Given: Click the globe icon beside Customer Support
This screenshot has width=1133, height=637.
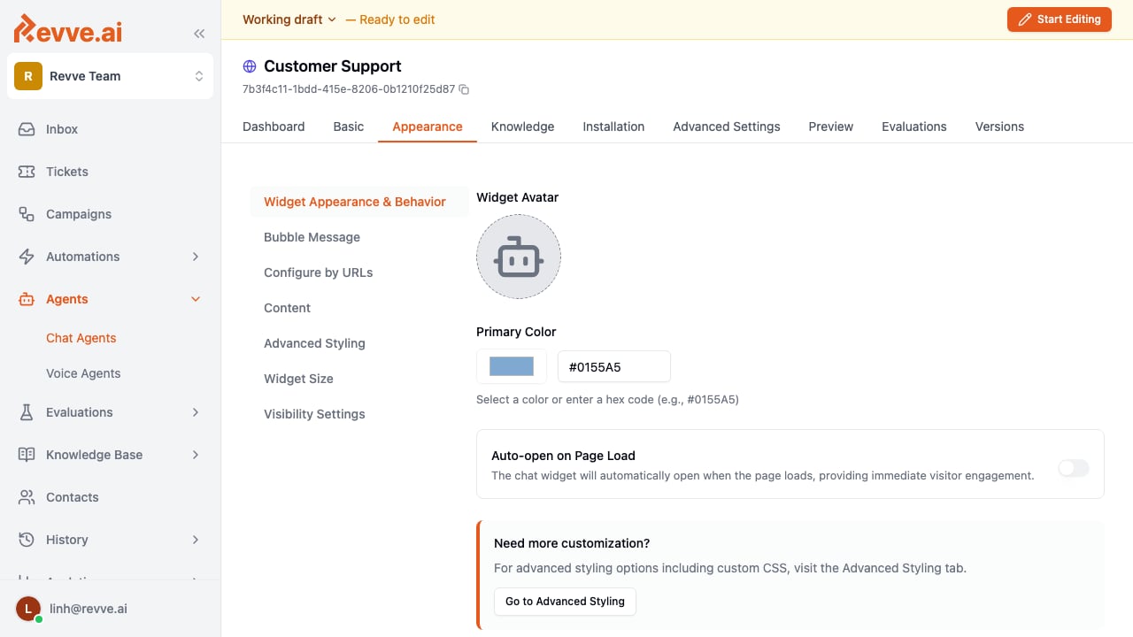Looking at the screenshot, I should [x=250, y=66].
